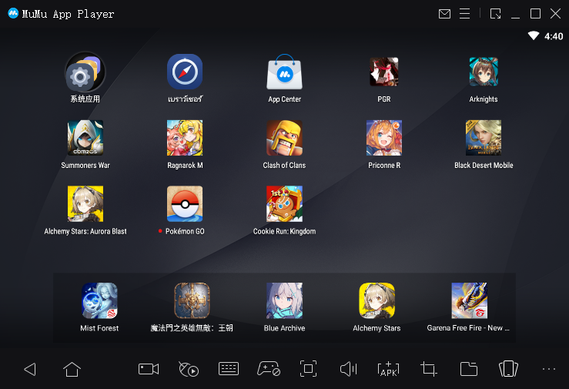
Task: Go to the Android home screen
Action: (x=72, y=369)
